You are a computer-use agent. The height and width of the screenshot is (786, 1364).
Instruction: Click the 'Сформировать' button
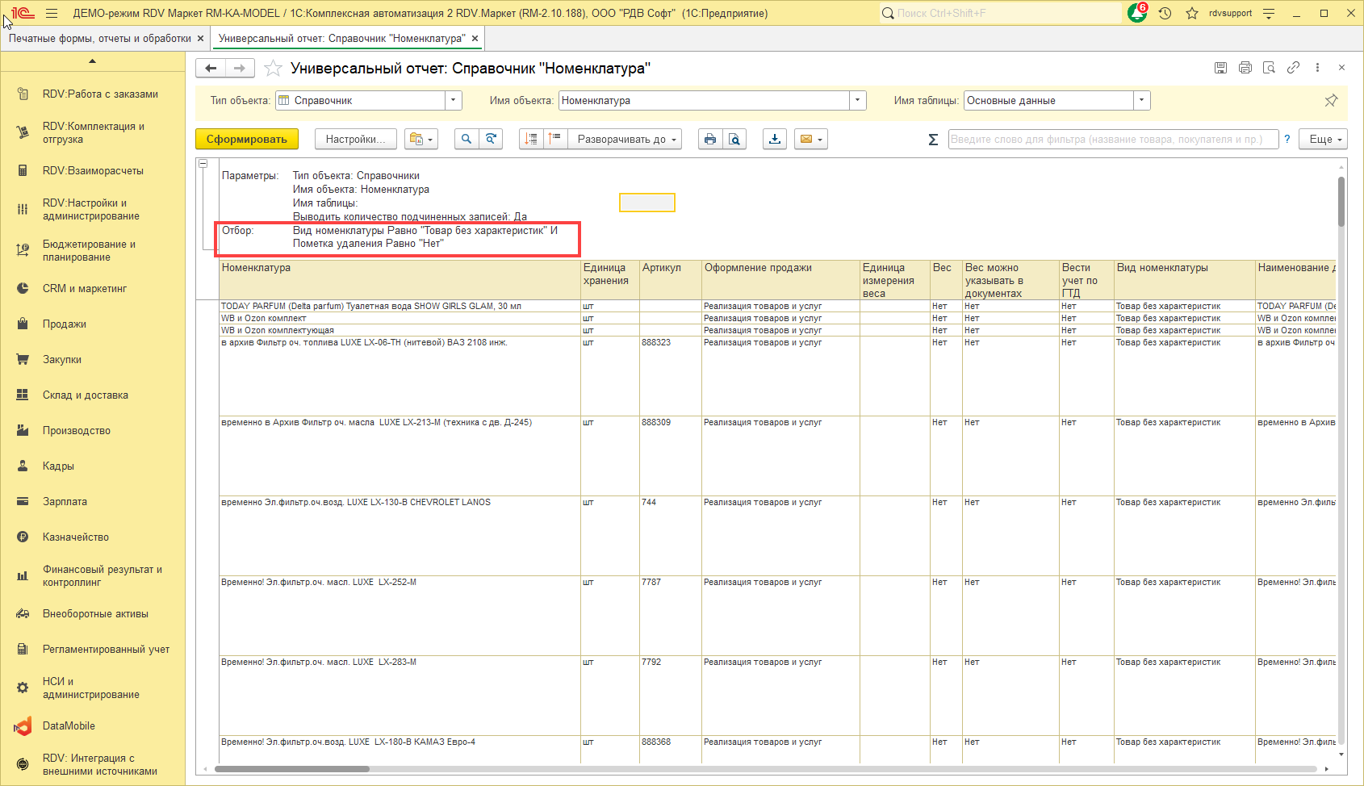coord(247,139)
